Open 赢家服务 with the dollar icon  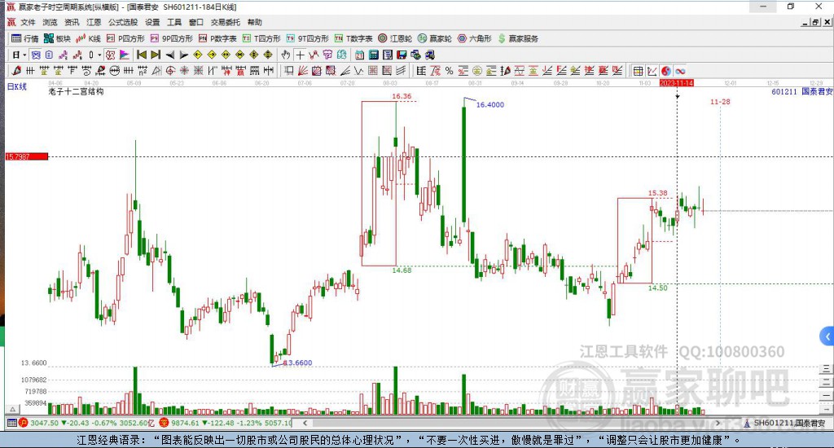click(x=518, y=38)
